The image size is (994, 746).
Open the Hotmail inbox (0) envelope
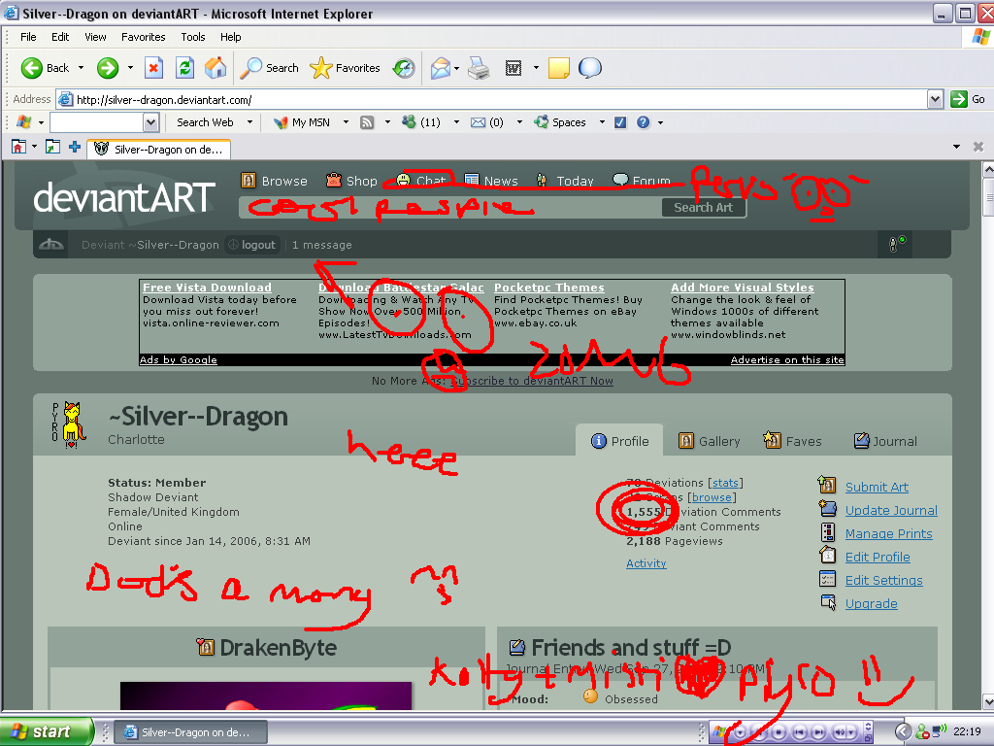coord(487,122)
